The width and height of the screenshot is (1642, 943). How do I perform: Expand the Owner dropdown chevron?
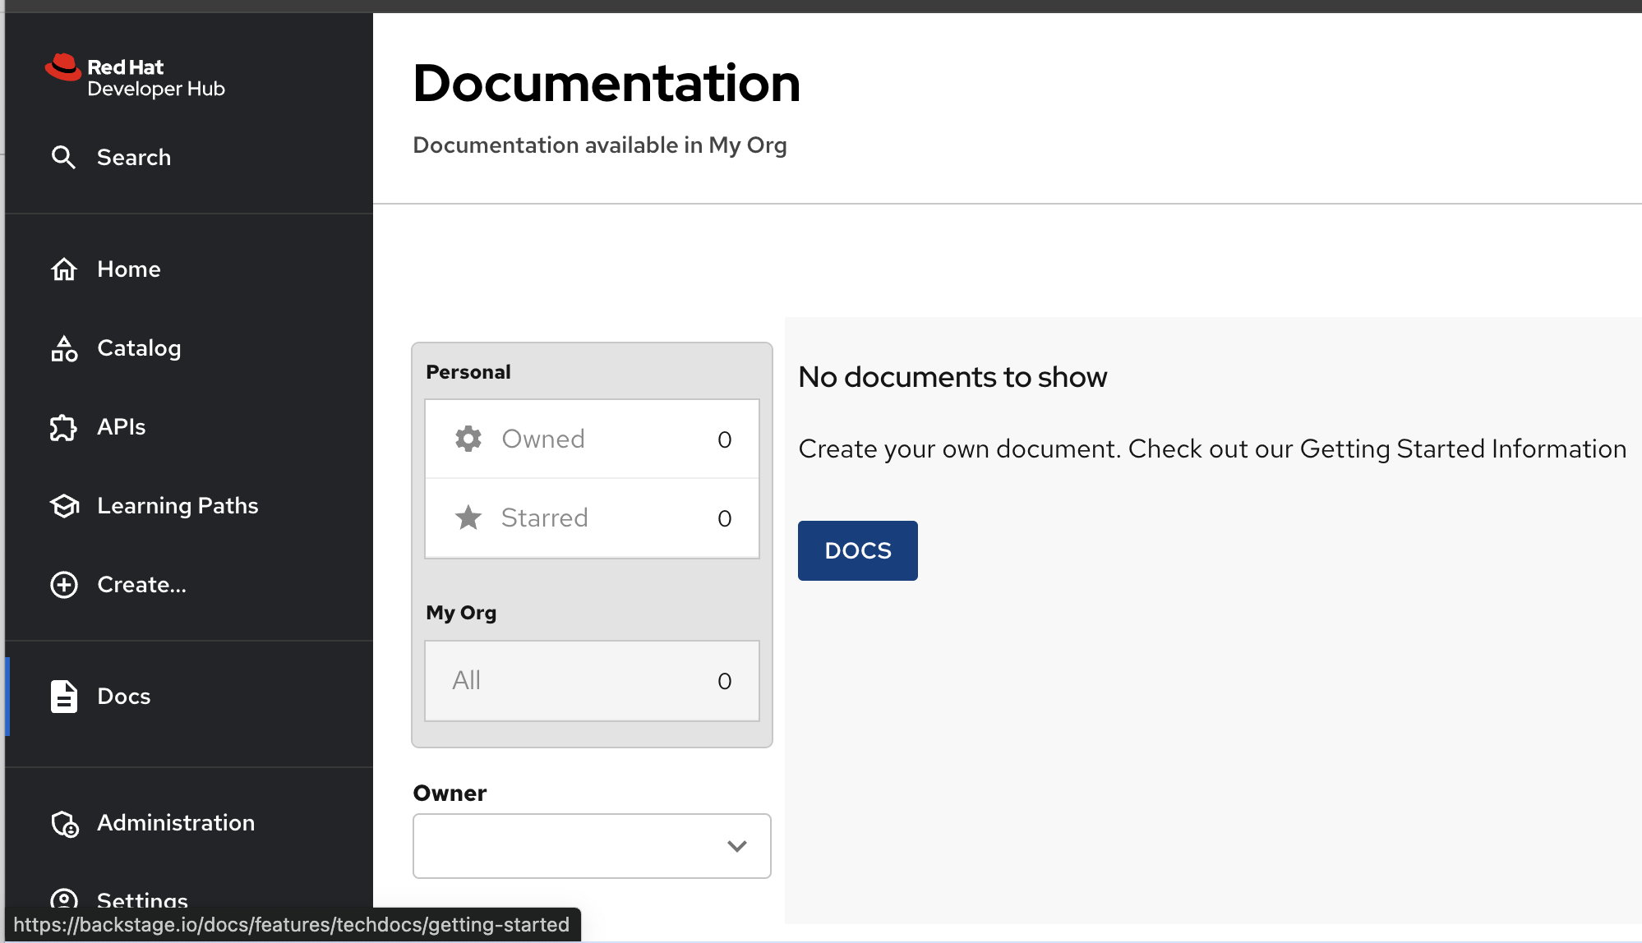click(736, 846)
